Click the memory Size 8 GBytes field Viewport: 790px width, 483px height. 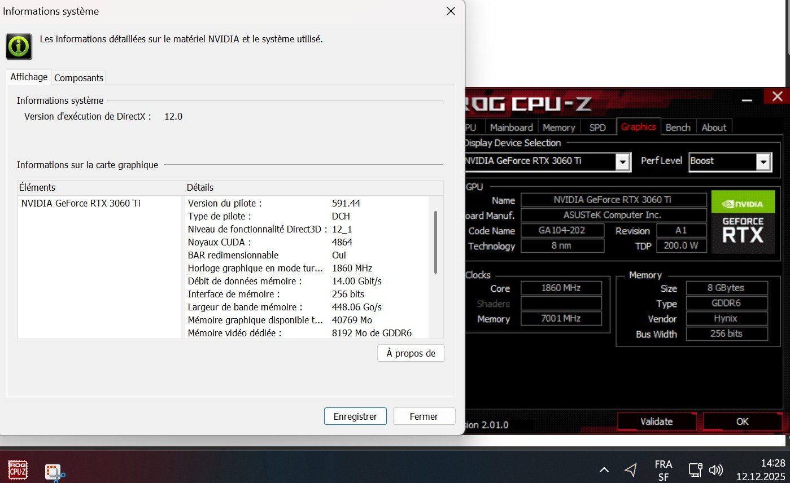[727, 288]
